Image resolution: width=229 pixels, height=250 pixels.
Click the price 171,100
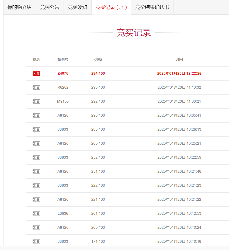98,242
